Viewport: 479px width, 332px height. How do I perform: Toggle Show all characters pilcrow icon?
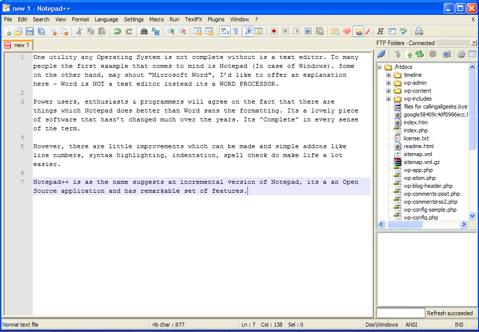point(236,31)
